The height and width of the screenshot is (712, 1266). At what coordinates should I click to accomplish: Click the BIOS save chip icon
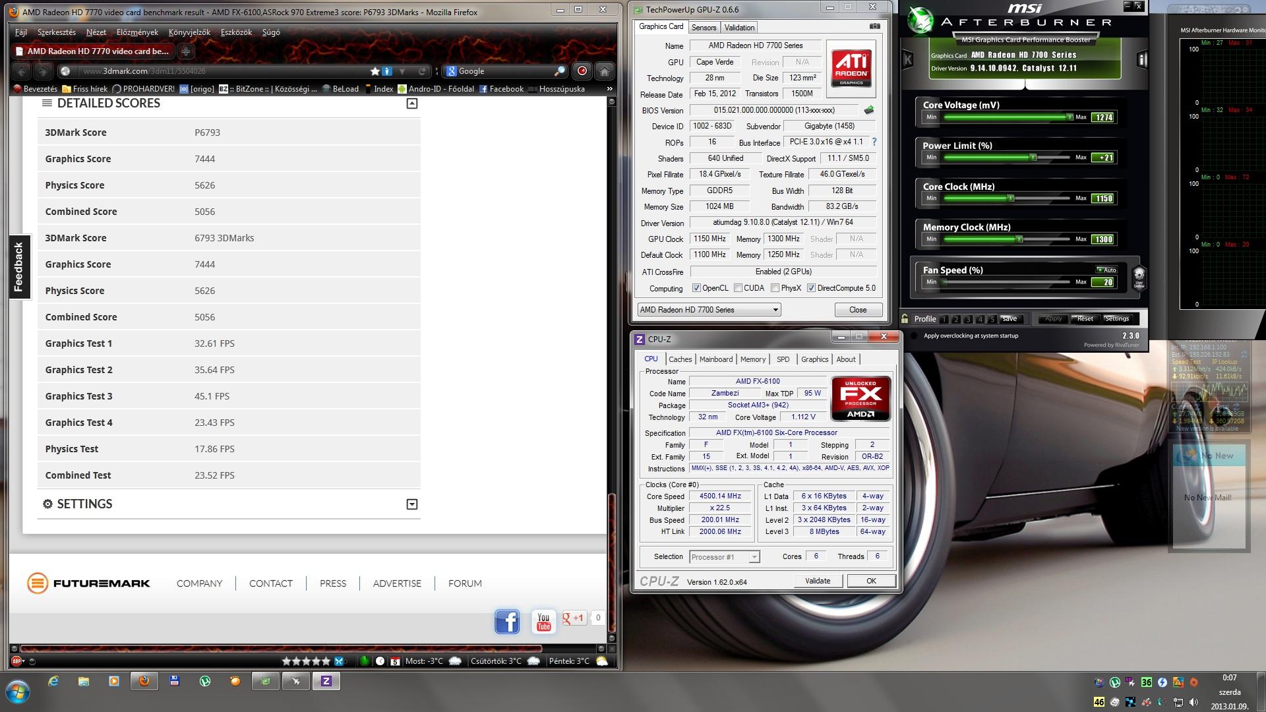click(869, 110)
